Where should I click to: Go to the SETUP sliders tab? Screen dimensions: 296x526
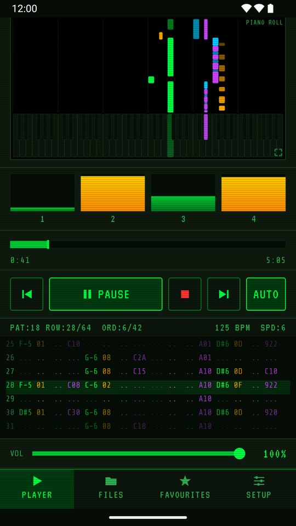pos(259,489)
